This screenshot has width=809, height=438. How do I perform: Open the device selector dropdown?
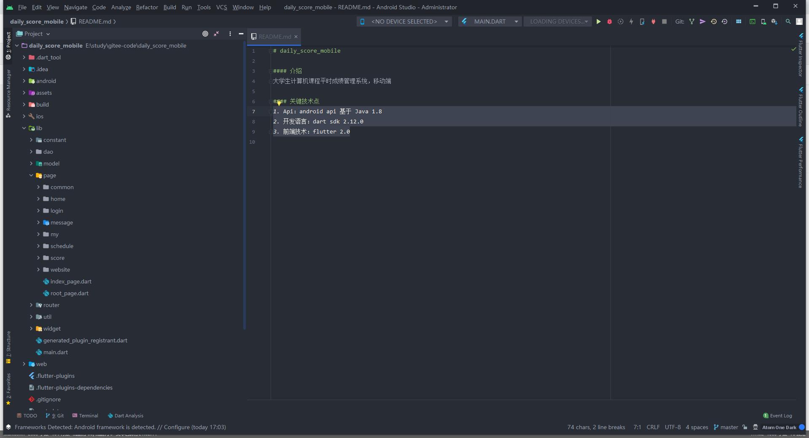(404, 21)
